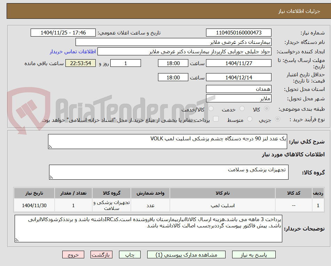The image size is (331, 266).
Task: Click the پاسخ به نیاز button
Action: click(x=254, y=255)
